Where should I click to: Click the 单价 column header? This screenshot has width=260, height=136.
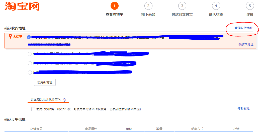tap(129, 129)
